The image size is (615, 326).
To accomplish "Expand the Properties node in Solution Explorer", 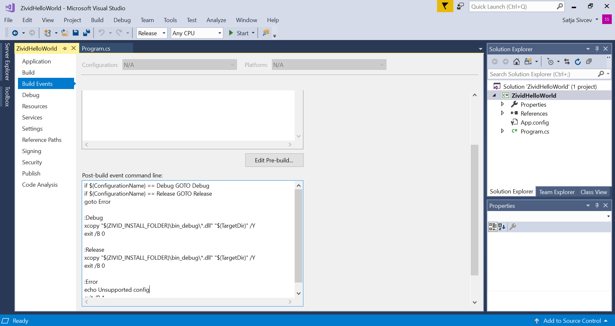I will coord(502,104).
